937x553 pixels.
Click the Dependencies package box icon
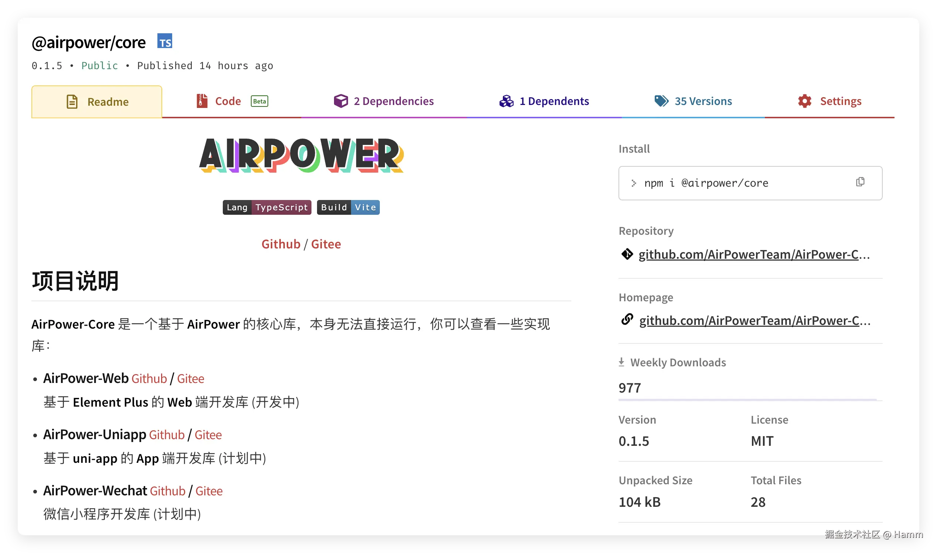(341, 101)
